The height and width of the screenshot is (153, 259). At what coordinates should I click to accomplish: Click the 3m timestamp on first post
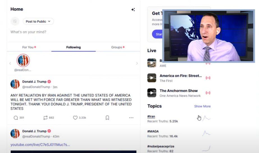click(x=55, y=87)
